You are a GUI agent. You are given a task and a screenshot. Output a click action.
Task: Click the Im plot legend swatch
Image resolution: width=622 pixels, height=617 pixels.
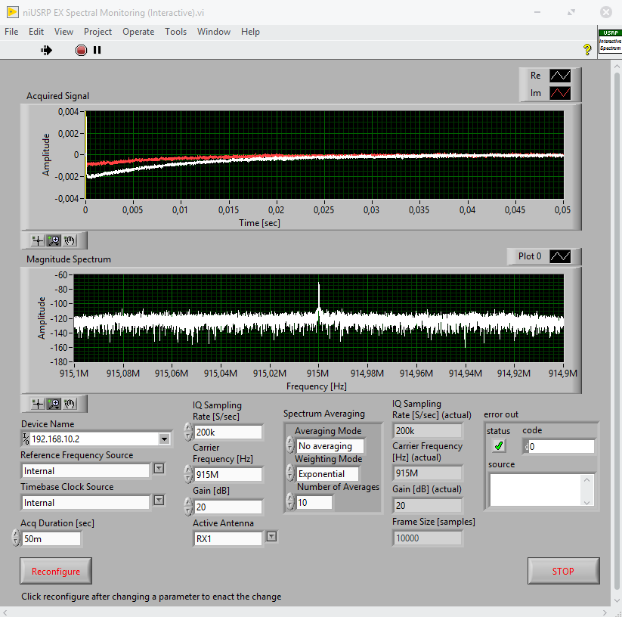point(560,93)
